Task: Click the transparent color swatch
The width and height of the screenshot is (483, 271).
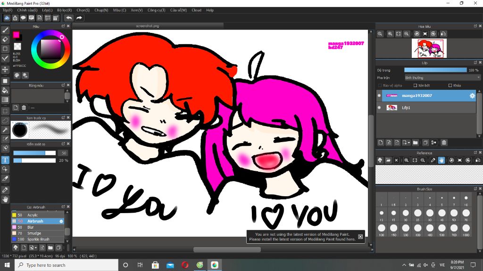Action: click(x=17, y=47)
